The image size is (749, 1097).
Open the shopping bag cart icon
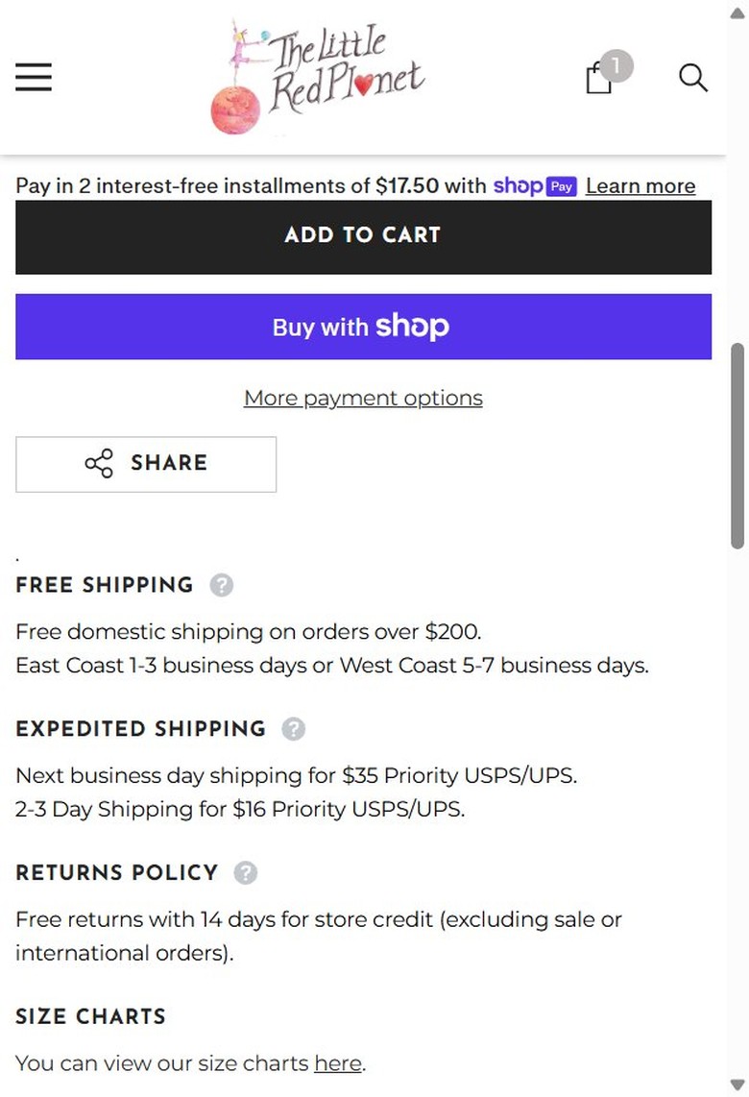point(598,78)
